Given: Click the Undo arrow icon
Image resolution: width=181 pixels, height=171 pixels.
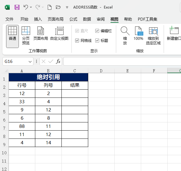Looking at the screenshot, I should [26, 7].
